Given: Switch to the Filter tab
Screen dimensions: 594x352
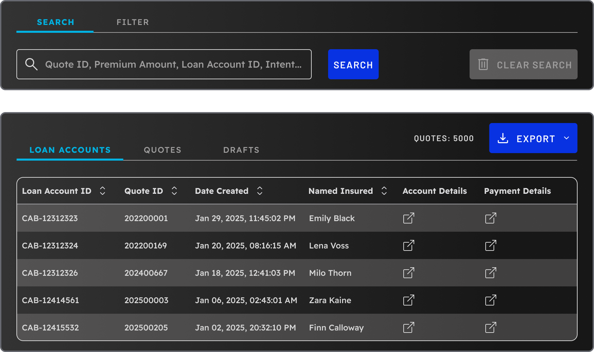Looking at the screenshot, I should [133, 22].
